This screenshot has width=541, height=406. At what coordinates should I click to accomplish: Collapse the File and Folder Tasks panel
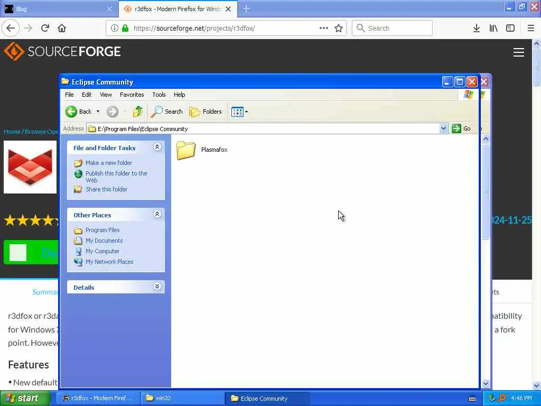157,147
